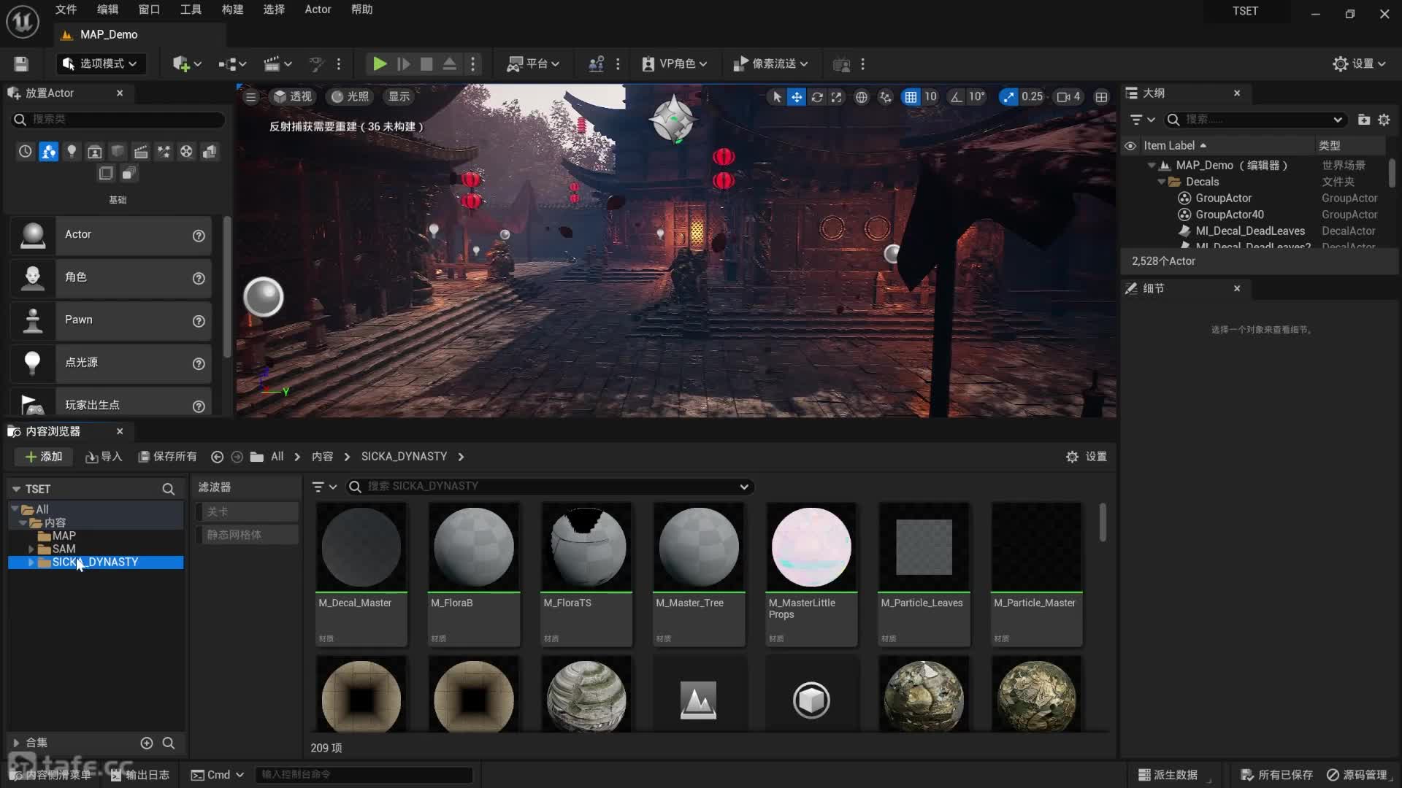
Task: Toggle the 关卡 level filter
Action: (x=247, y=511)
